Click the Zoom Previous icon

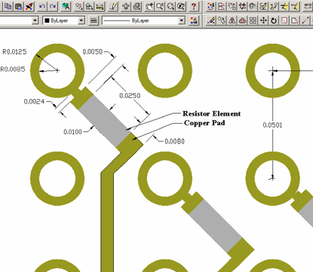point(181,6)
